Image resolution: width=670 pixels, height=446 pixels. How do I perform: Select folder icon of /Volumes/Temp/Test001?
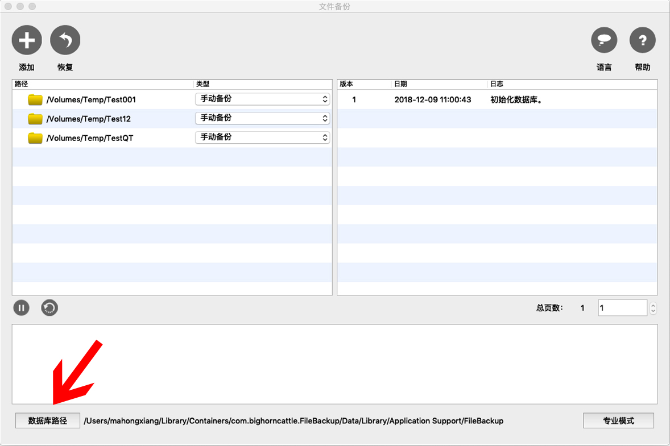35,99
